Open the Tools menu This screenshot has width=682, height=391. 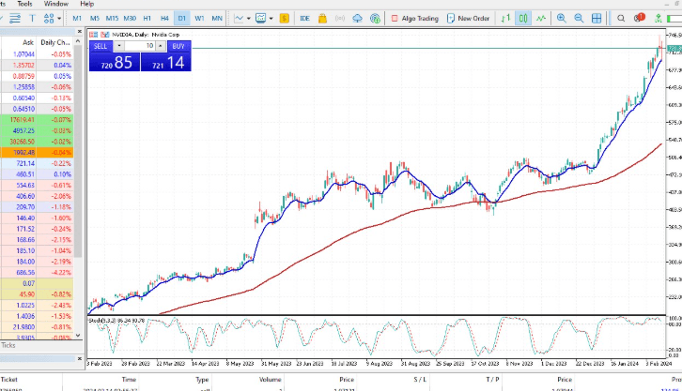coord(24,4)
